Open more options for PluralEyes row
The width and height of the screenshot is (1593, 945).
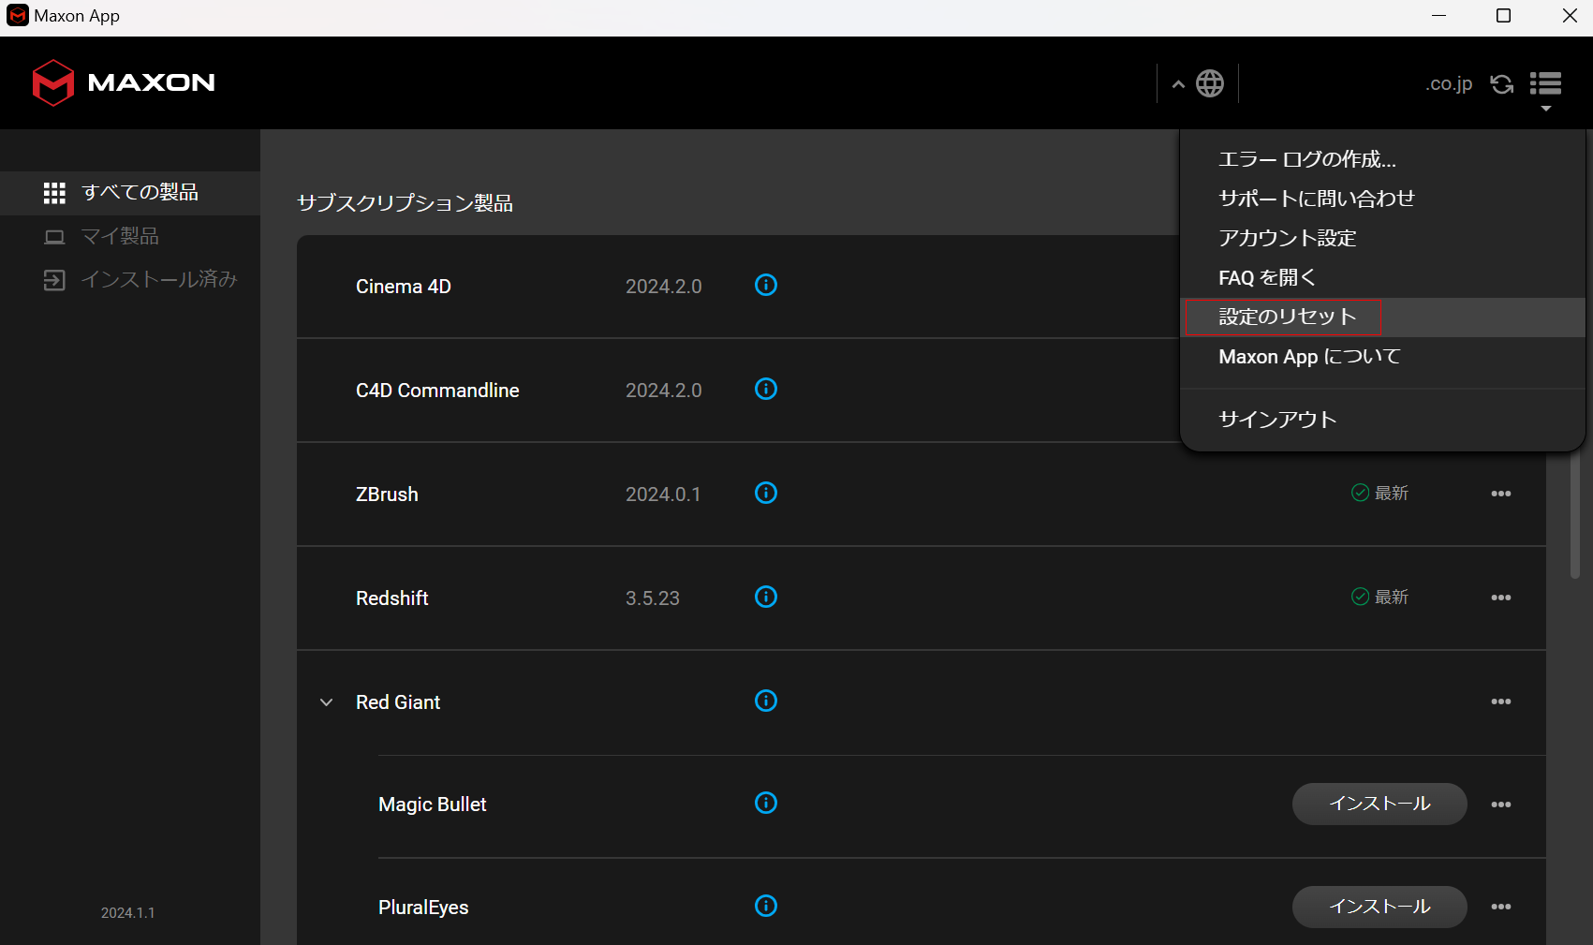[1501, 907]
